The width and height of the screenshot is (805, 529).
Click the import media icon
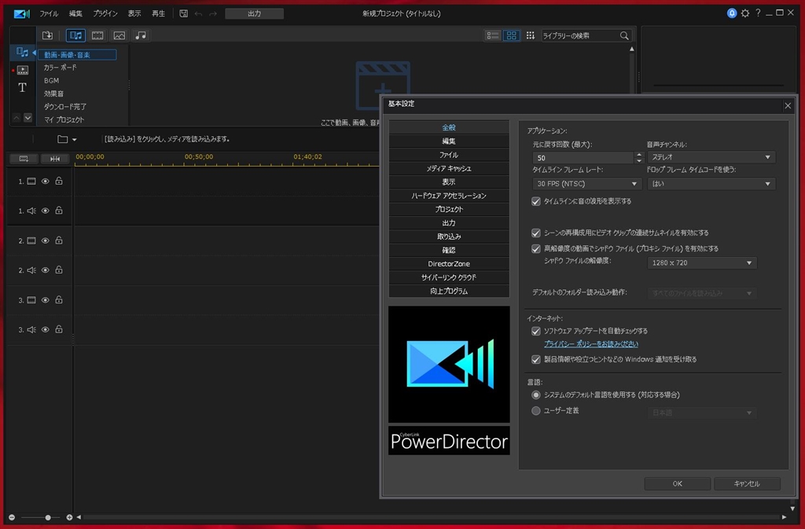point(47,35)
